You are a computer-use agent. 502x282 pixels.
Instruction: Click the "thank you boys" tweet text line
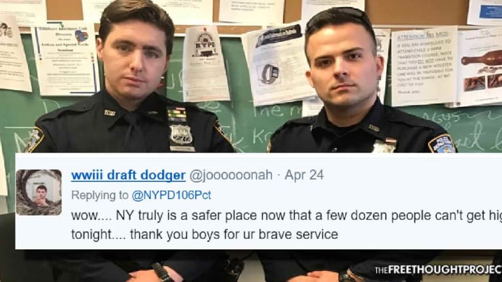pos(205,234)
